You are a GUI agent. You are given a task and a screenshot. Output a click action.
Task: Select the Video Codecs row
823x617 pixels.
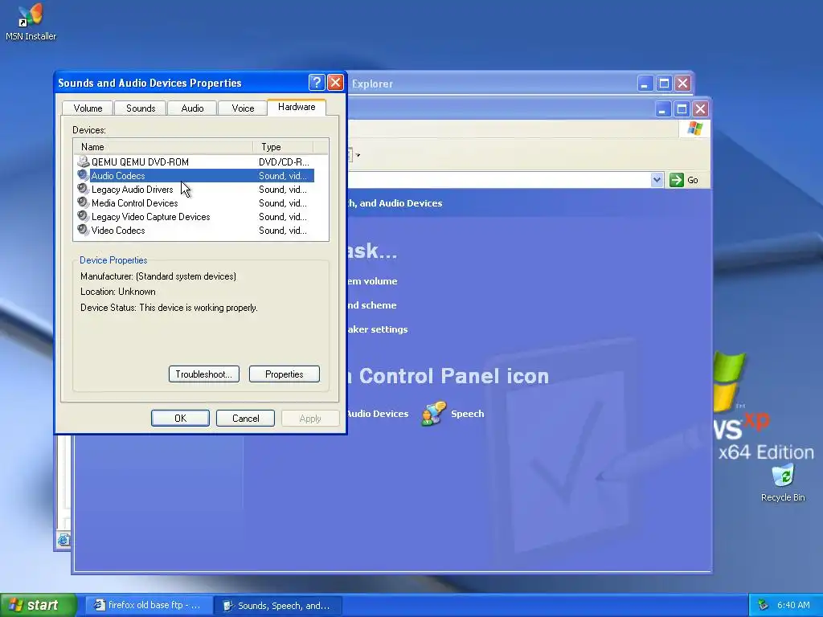195,230
